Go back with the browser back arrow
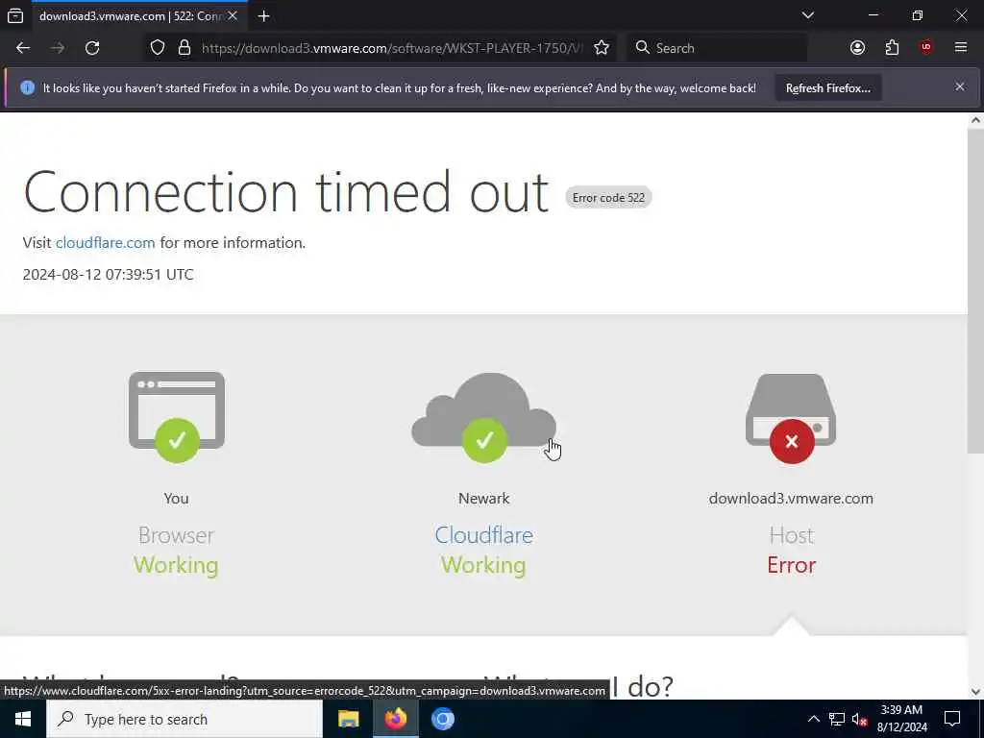Screen dimensions: 984x738 tap(23, 48)
